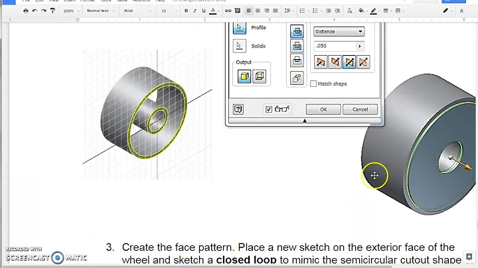Open the Distance extents dropdown

click(x=339, y=31)
